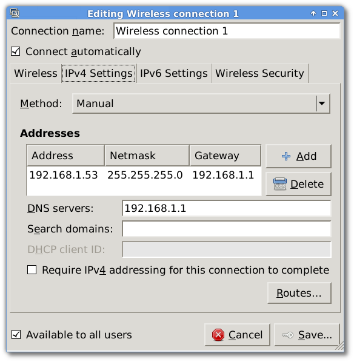Click the red X icon on Cancel
Image resolution: width=354 pixels, height=362 pixels.
[x=218, y=335]
